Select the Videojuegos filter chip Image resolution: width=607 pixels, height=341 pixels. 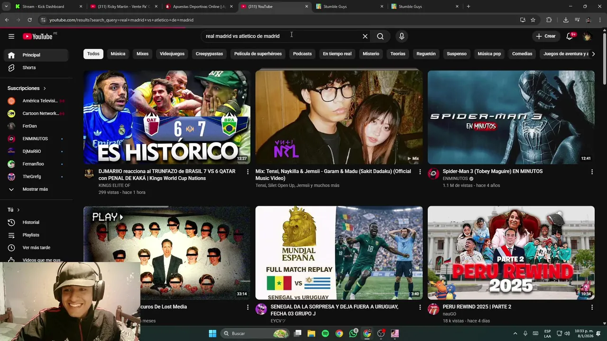click(x=172, y=54)
